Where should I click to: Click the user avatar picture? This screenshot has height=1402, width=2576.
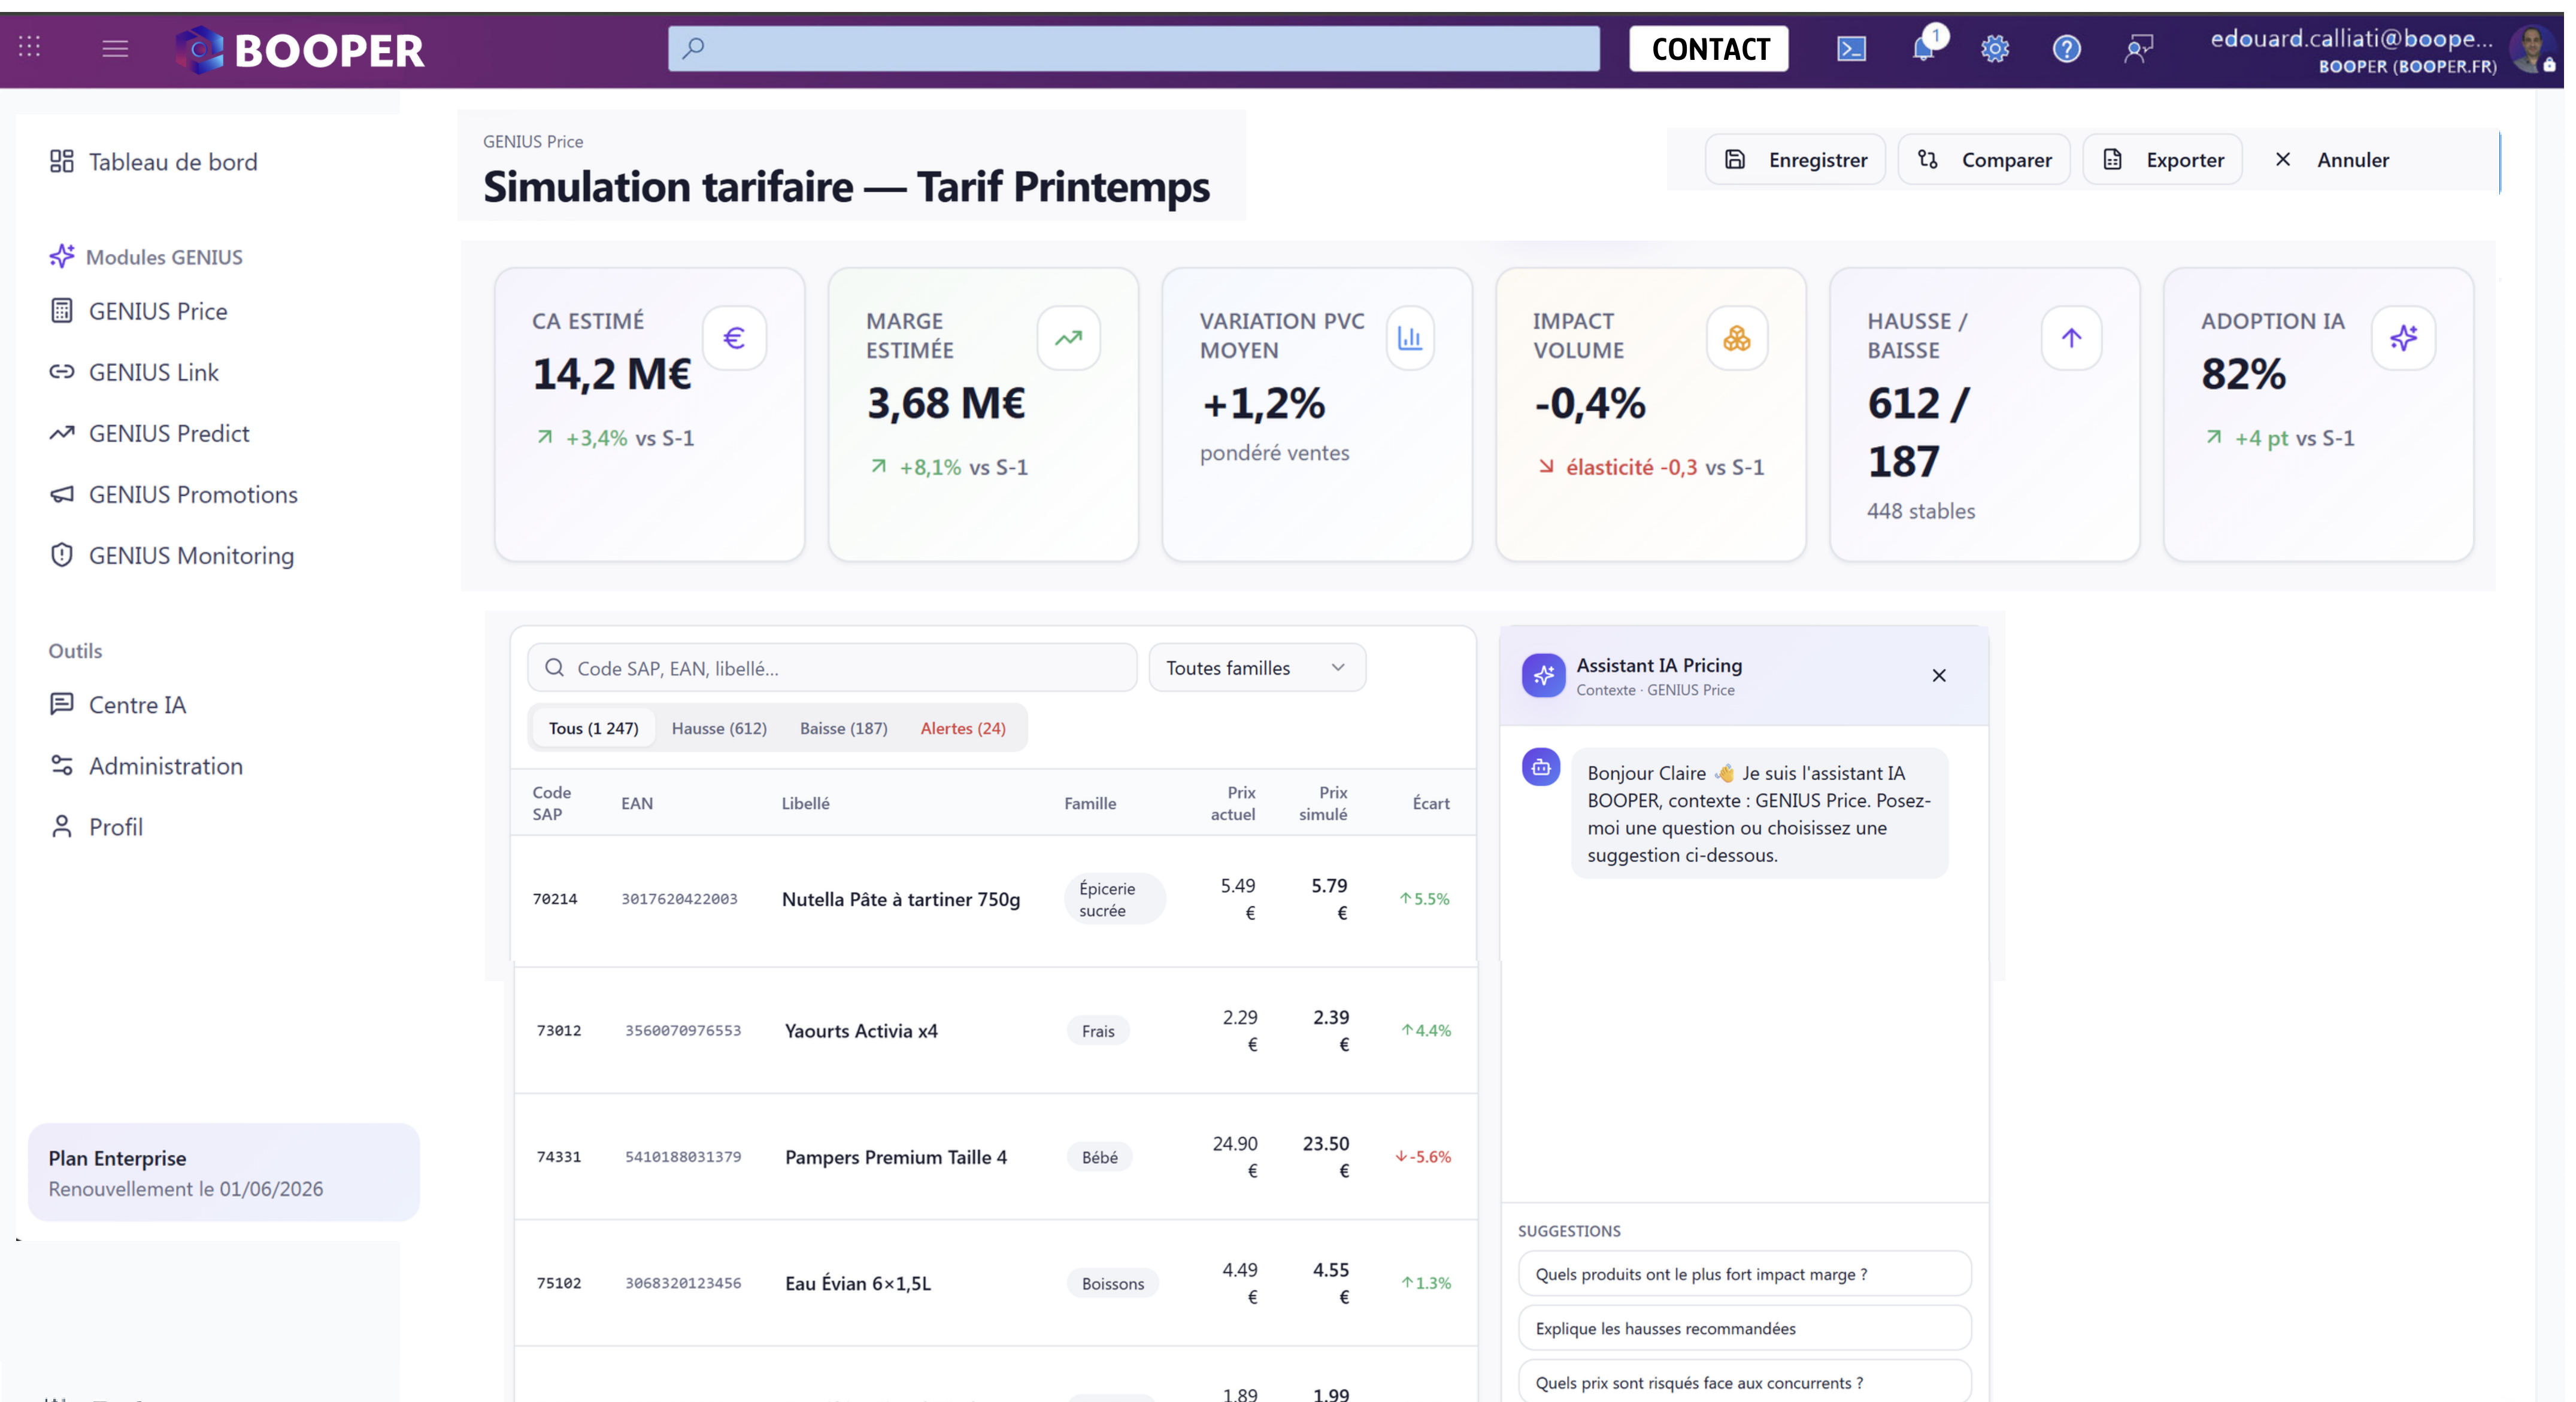(x=2533, y=49)
